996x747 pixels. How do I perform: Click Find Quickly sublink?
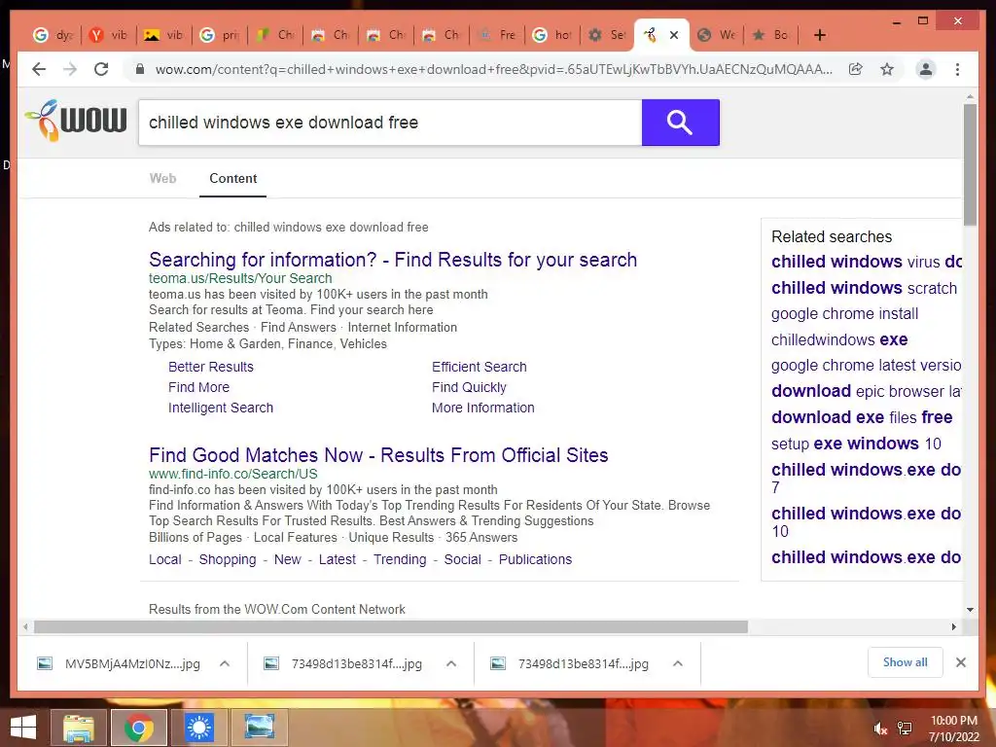[469, 387]
